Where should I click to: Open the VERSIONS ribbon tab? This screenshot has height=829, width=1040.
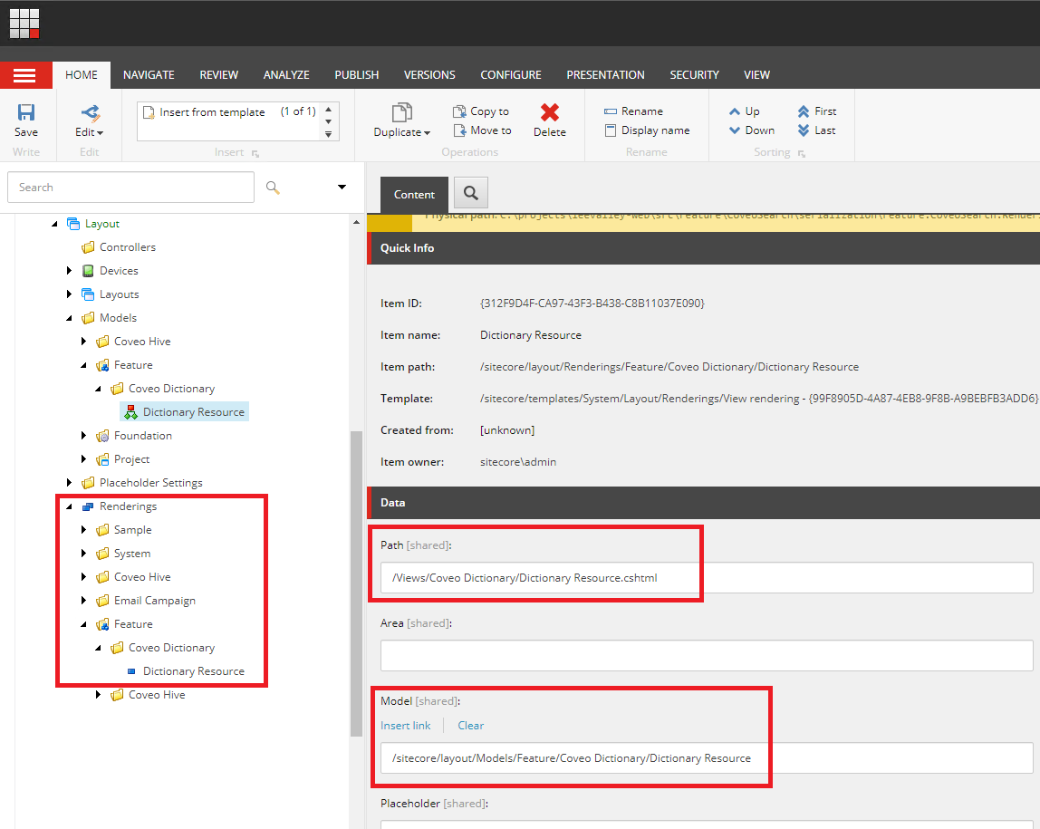pos(429,75)
